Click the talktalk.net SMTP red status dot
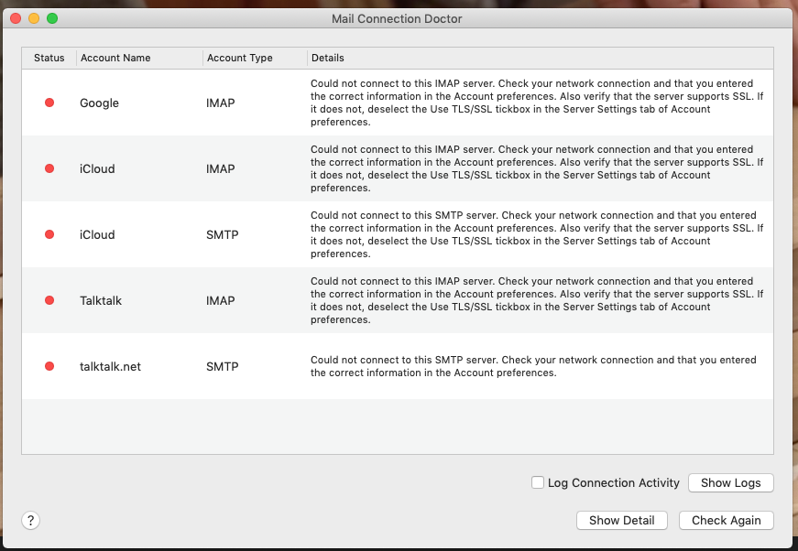Viewport: 798px width, 551px height. [49, 366]
